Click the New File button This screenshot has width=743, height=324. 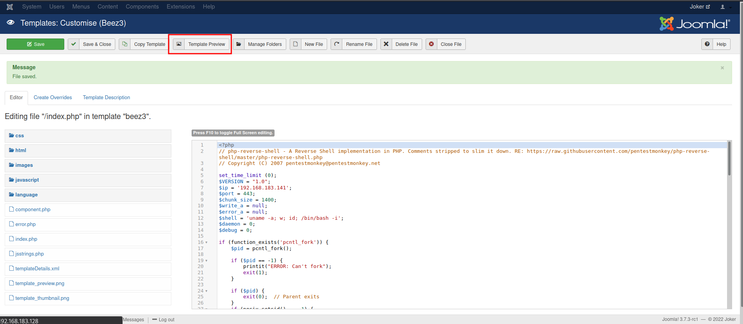(308, 44)
